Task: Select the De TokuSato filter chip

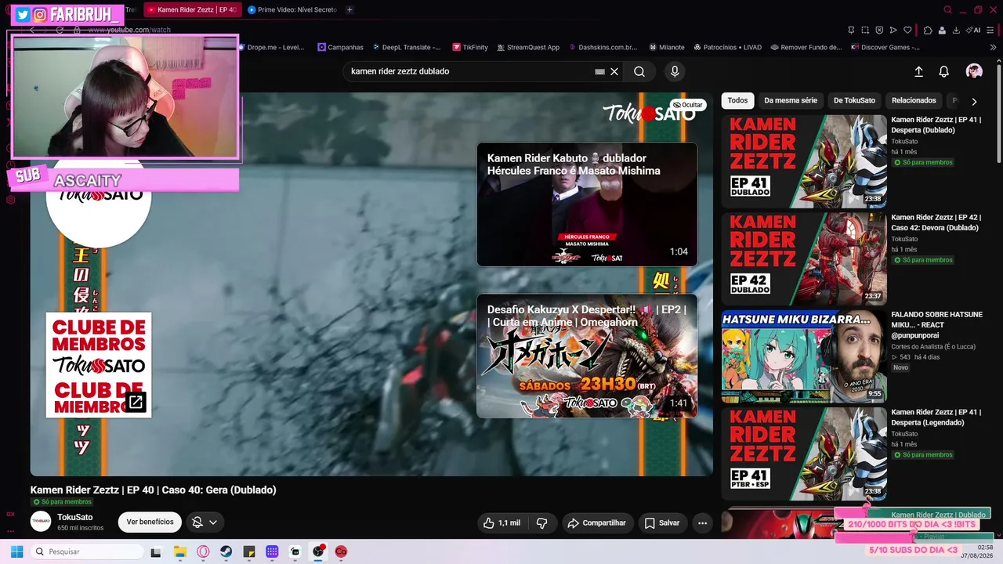Action: click(854, 100)
